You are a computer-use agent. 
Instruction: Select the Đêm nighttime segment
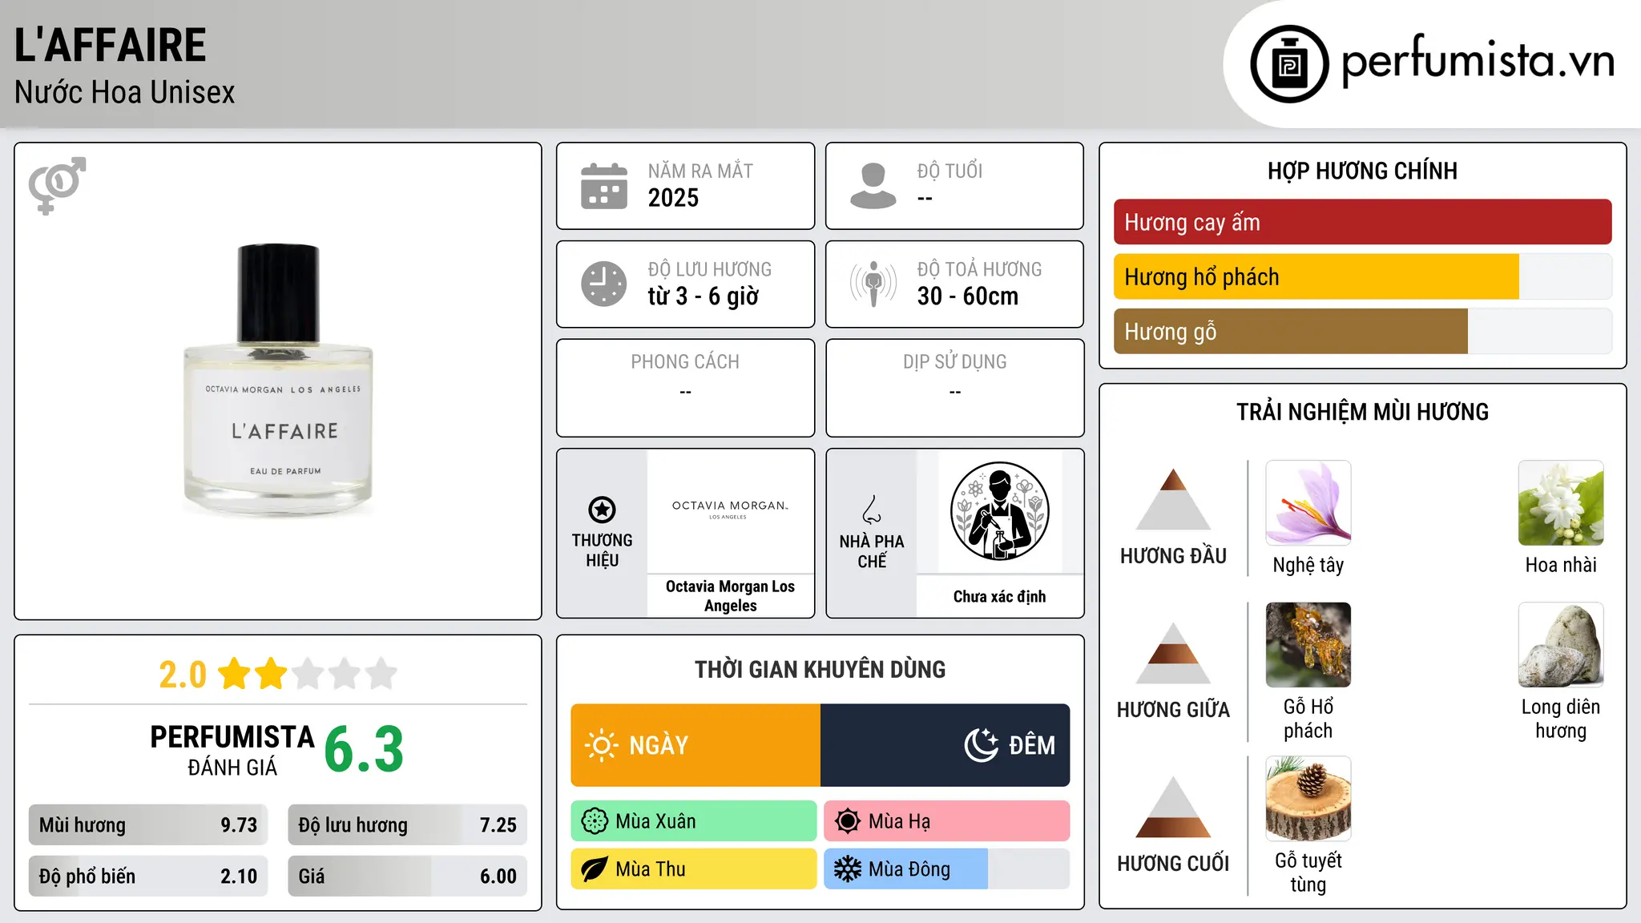945,745
